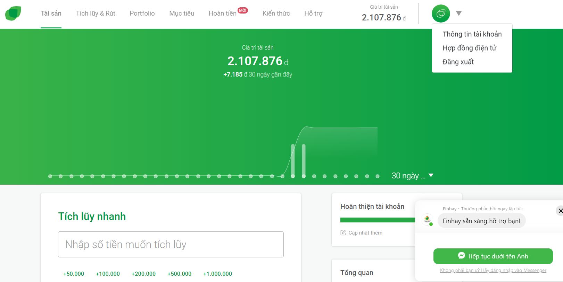This screenshot has height=282, width=563.
Task: Add the +200.000 quick amount
Action: coord(143,274)
